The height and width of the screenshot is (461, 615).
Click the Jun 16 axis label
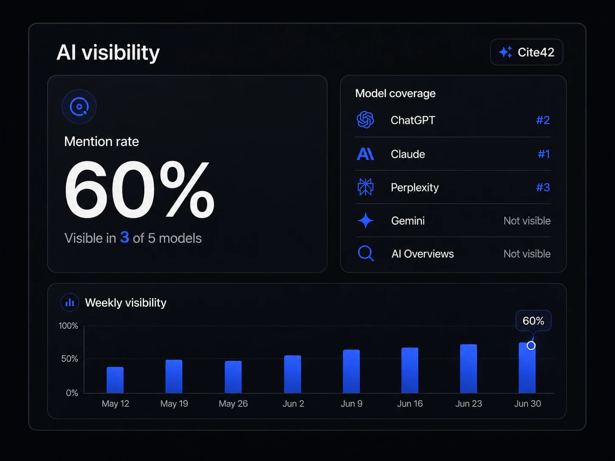point(410,404)
